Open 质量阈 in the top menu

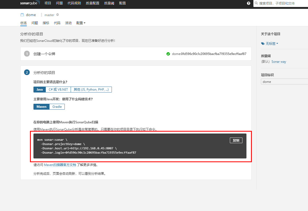tap(109, 3)
